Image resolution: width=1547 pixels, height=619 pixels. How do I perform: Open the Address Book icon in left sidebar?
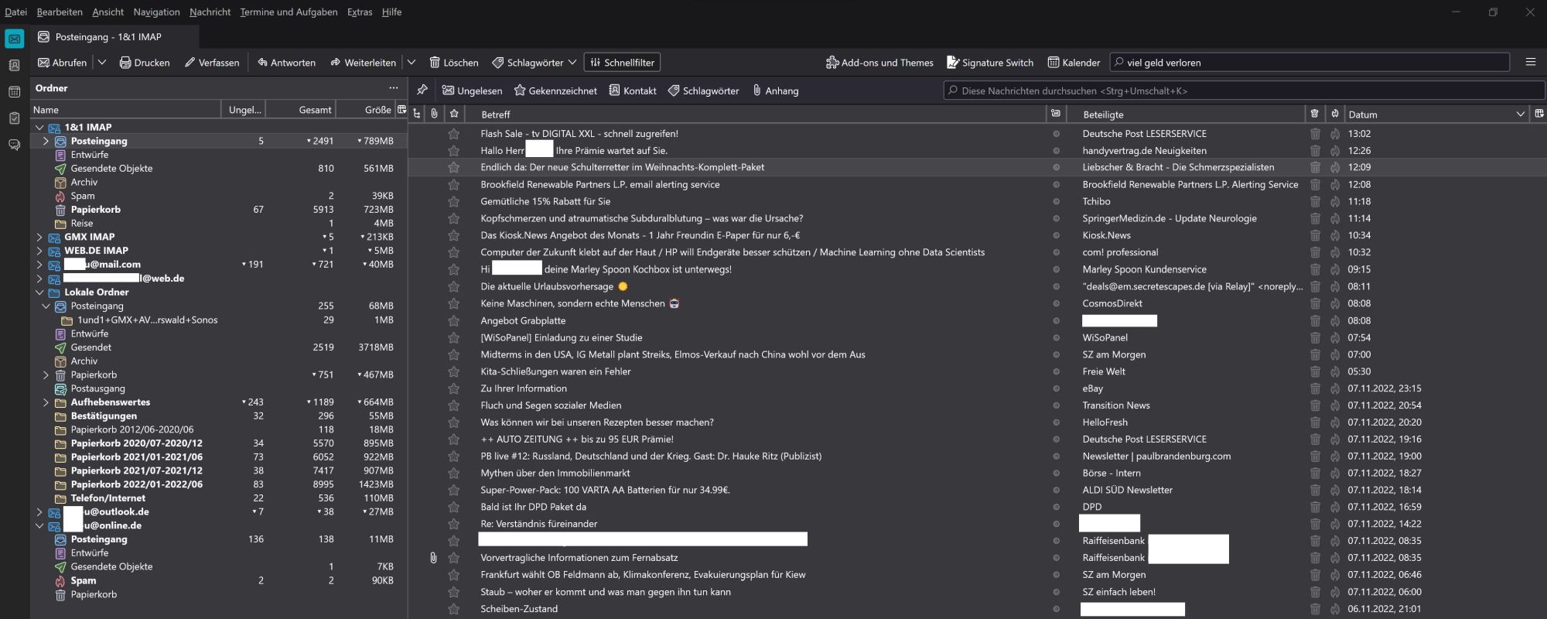[14, 66]
